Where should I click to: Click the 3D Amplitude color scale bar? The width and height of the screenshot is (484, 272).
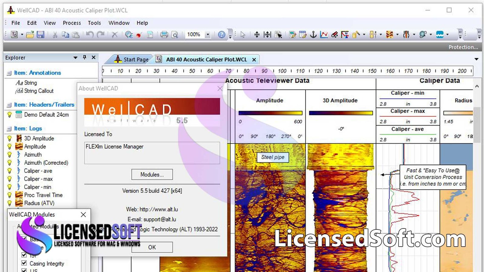(341, 113)
